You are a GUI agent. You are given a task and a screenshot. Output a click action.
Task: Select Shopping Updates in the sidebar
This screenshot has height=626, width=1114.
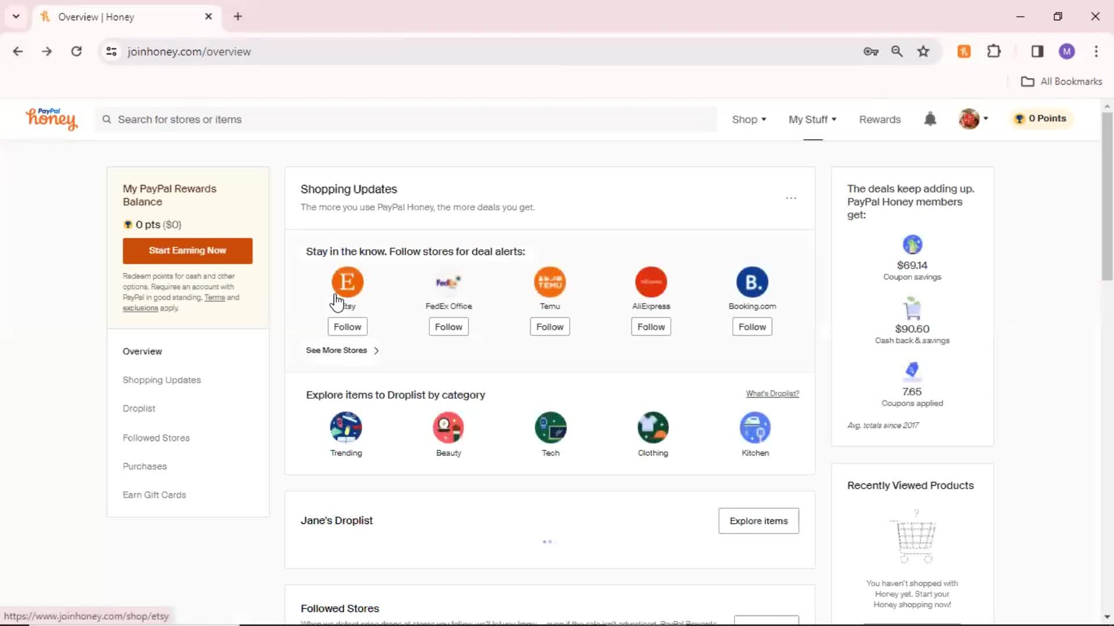161,380
